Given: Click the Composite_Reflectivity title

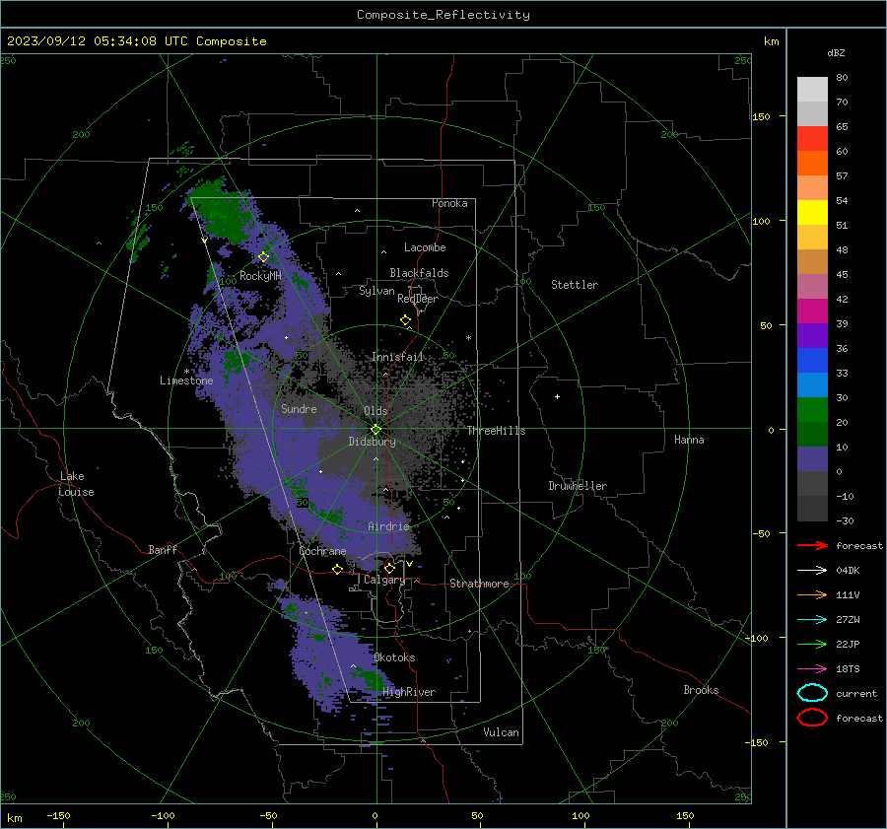Looking at the screenshot, I should coord(443,15).
